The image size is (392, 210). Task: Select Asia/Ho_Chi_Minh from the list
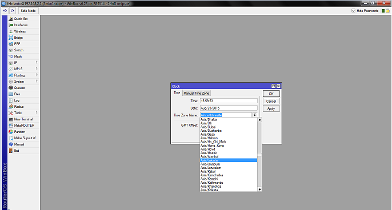coord(229,142)
